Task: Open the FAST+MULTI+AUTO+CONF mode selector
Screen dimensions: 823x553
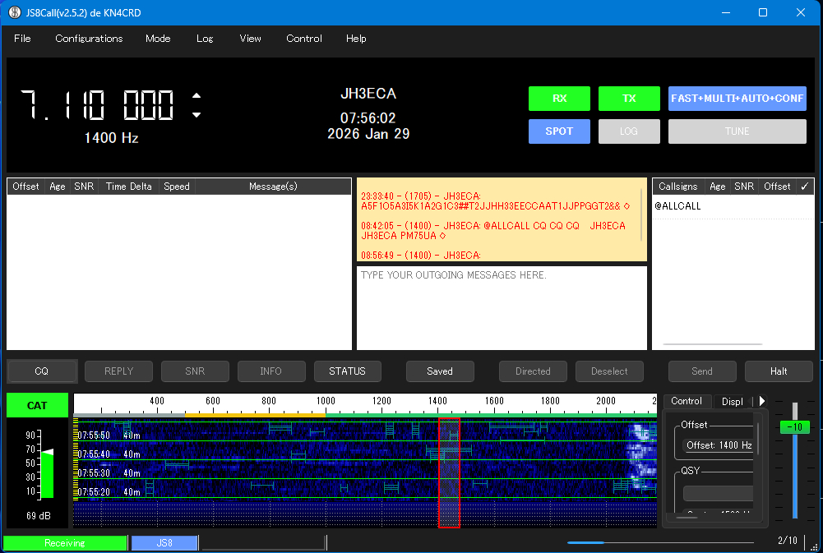Action: pos(737,99)
